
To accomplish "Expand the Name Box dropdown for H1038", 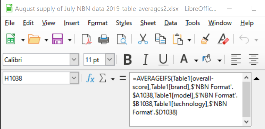I will coord(74,79).
